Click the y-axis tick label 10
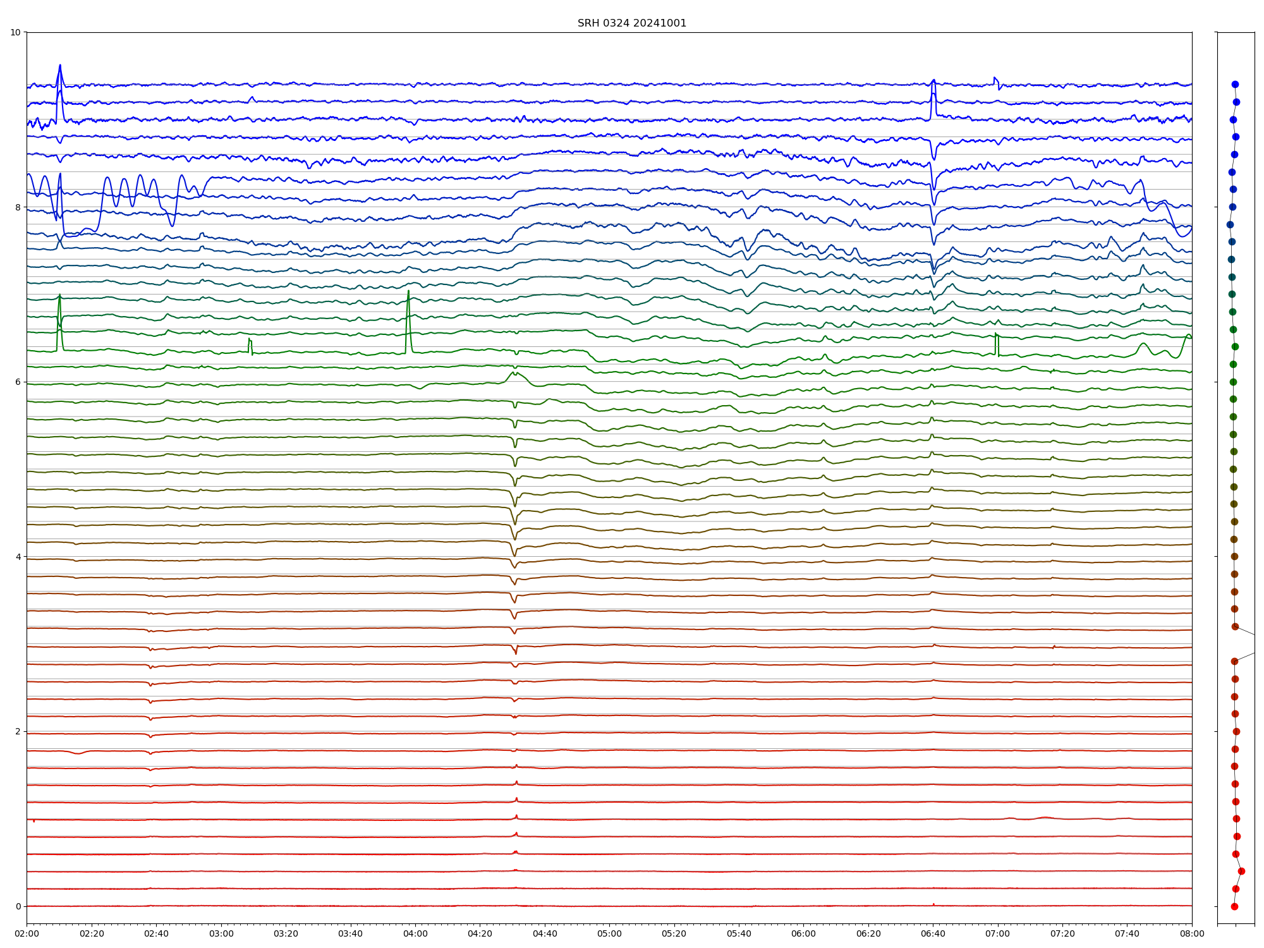Image resolution: width=1264 pixels, height=948 pixels. (x=15, y=32)
